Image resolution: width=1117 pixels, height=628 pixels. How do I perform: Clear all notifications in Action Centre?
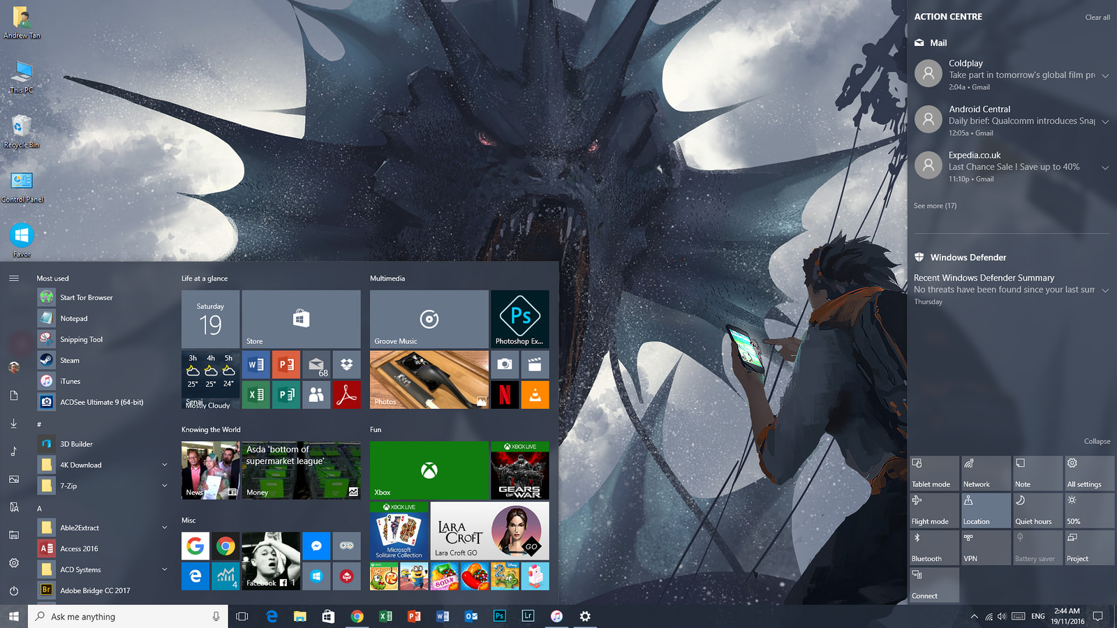1097,17
